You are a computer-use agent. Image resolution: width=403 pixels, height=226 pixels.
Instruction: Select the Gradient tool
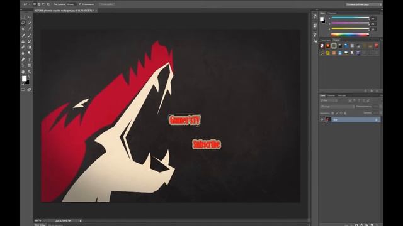tap(30, 47)
